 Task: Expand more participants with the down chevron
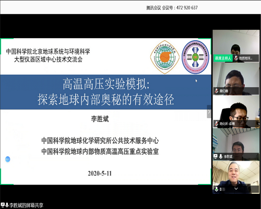click(236, 189)
